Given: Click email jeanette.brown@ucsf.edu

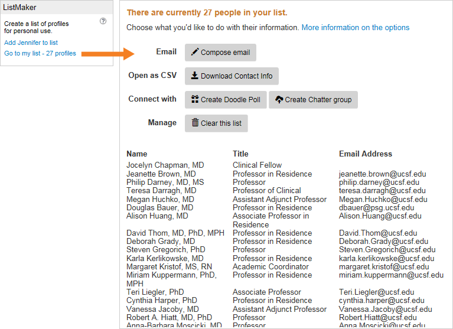Looking at the screenshot, I should pos(383,174).
